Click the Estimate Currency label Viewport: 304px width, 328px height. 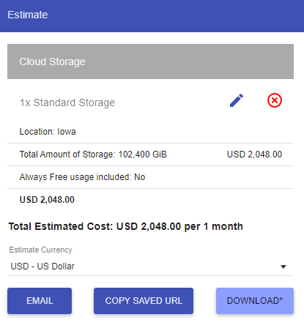point(40,250)
